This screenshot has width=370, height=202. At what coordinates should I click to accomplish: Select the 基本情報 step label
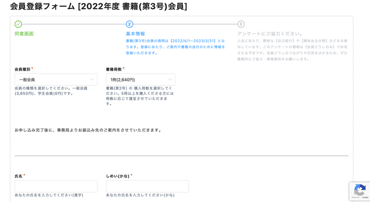136,34
